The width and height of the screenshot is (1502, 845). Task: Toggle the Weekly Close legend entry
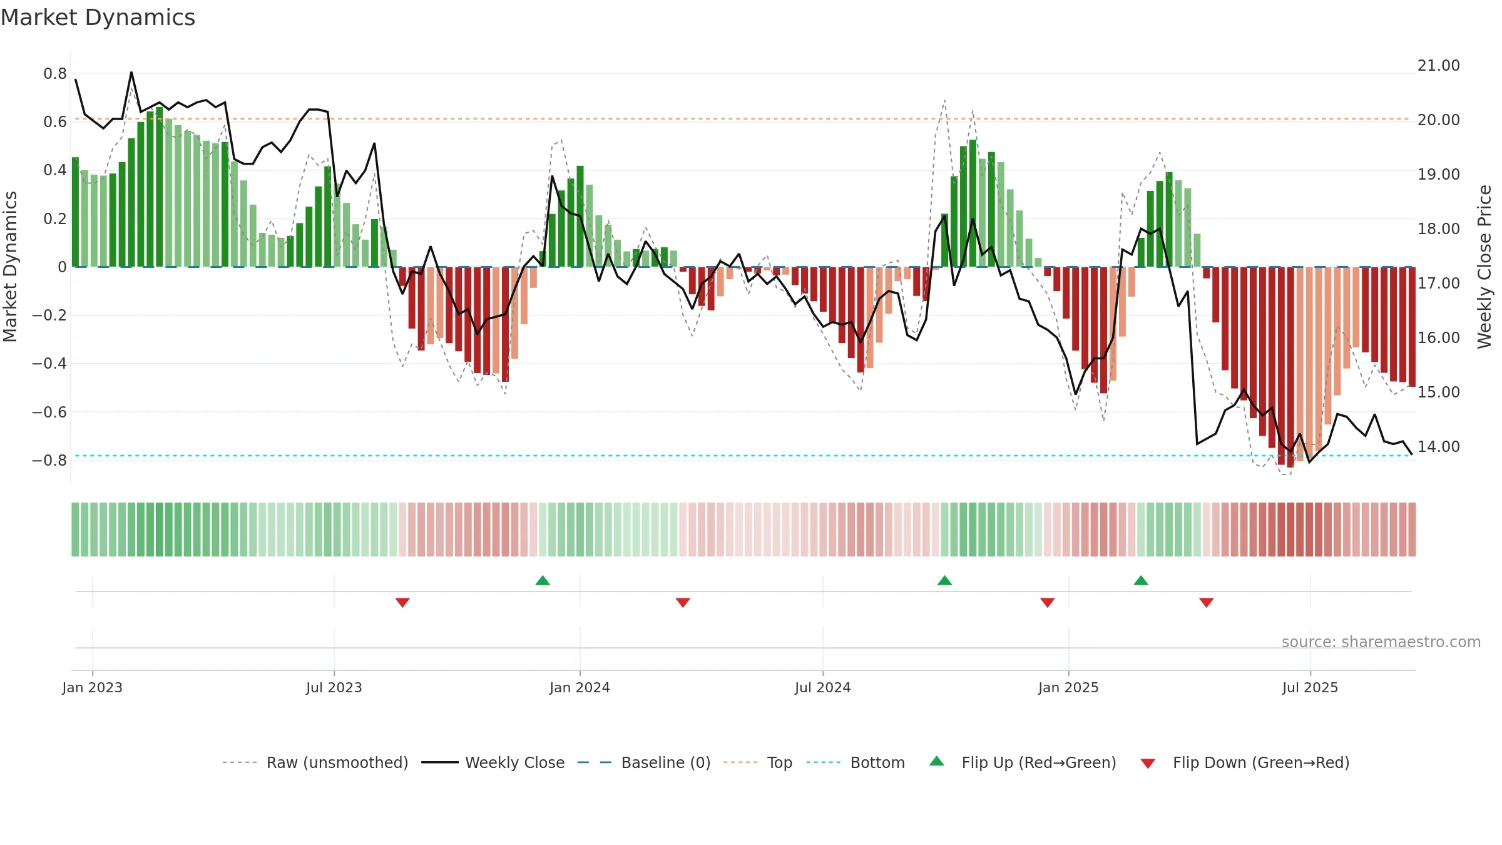click(x=493, y=762)
